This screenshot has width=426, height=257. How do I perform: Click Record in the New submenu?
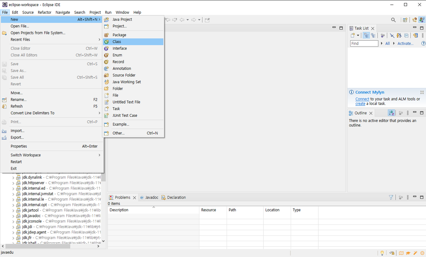click(x=133, y=62)
